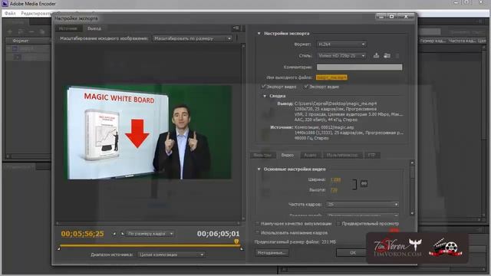Click the video preview thumbnail
This screenshot has height=276, width=491.
coord(149,133)
